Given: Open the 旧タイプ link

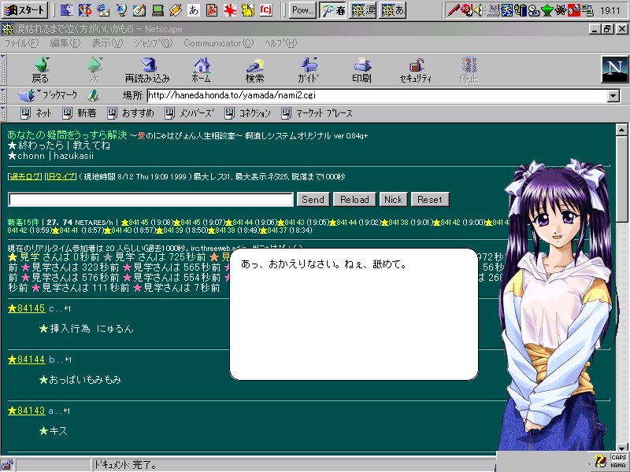Looking at the screenshot, I should [61, 176].
